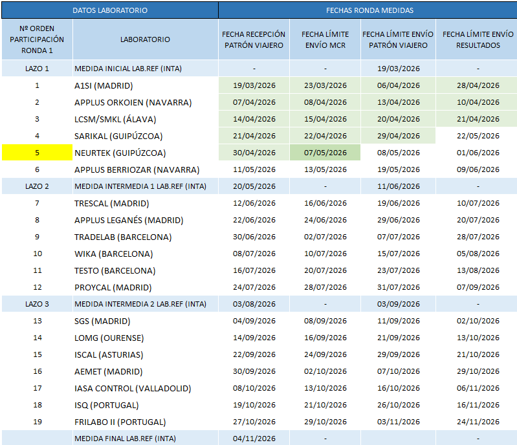Select the MEDIDA INTERMEDIA 1 LAB.REF (INTA) cell
This screenshot has height=445, width=517.
145,186
